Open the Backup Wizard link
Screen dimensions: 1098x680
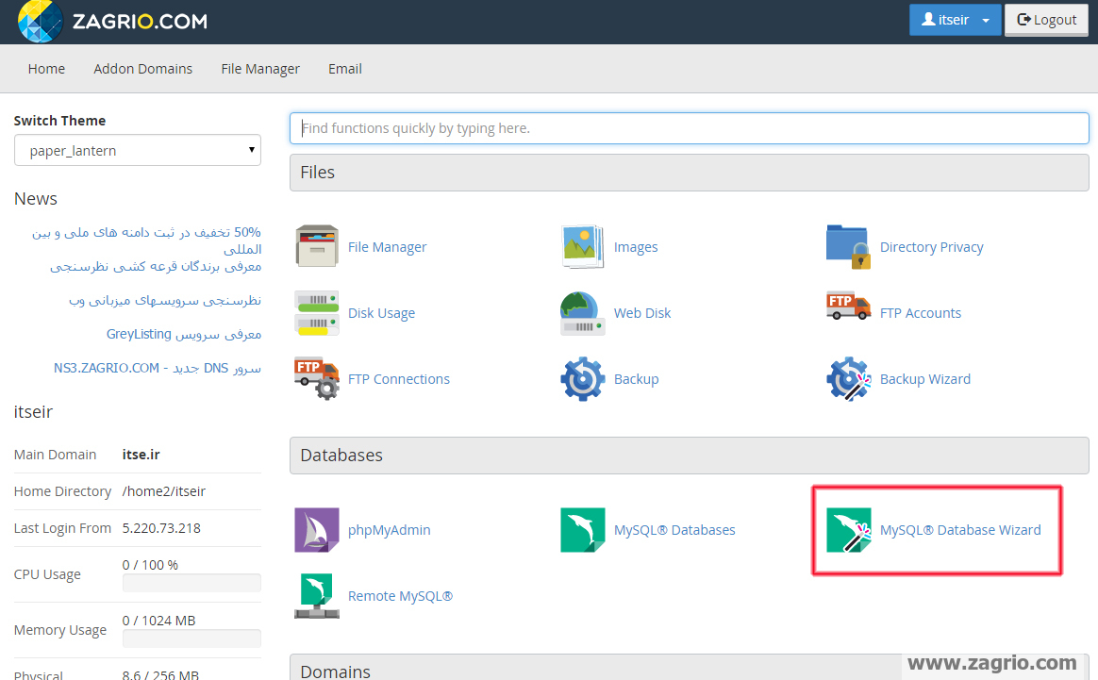(x=925, y=379)
